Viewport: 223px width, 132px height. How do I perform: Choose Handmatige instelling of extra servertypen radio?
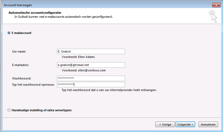[9, 110]
